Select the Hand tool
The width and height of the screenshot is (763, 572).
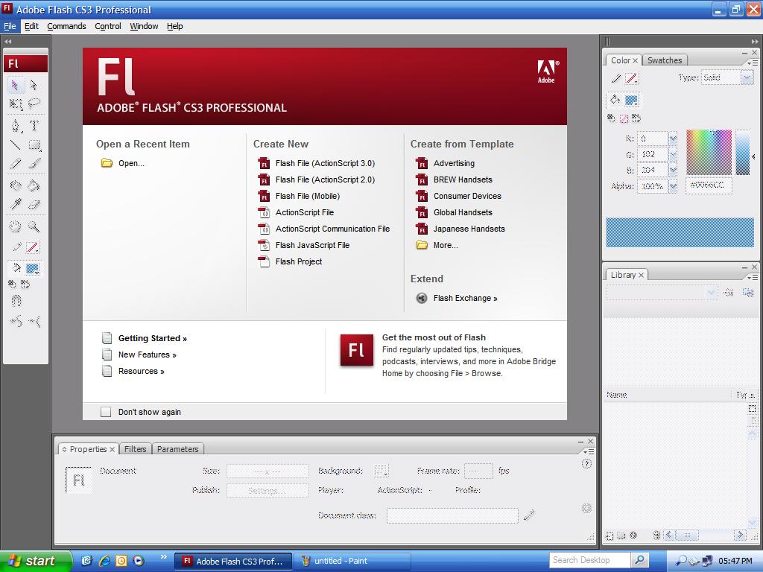(15, 226)
